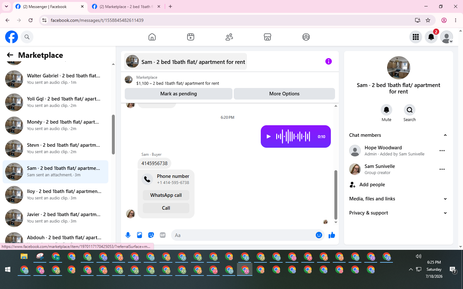Open the GIF picker icon
The height and width of the screenshot is (289, 463).
click(x=163, y=235)
